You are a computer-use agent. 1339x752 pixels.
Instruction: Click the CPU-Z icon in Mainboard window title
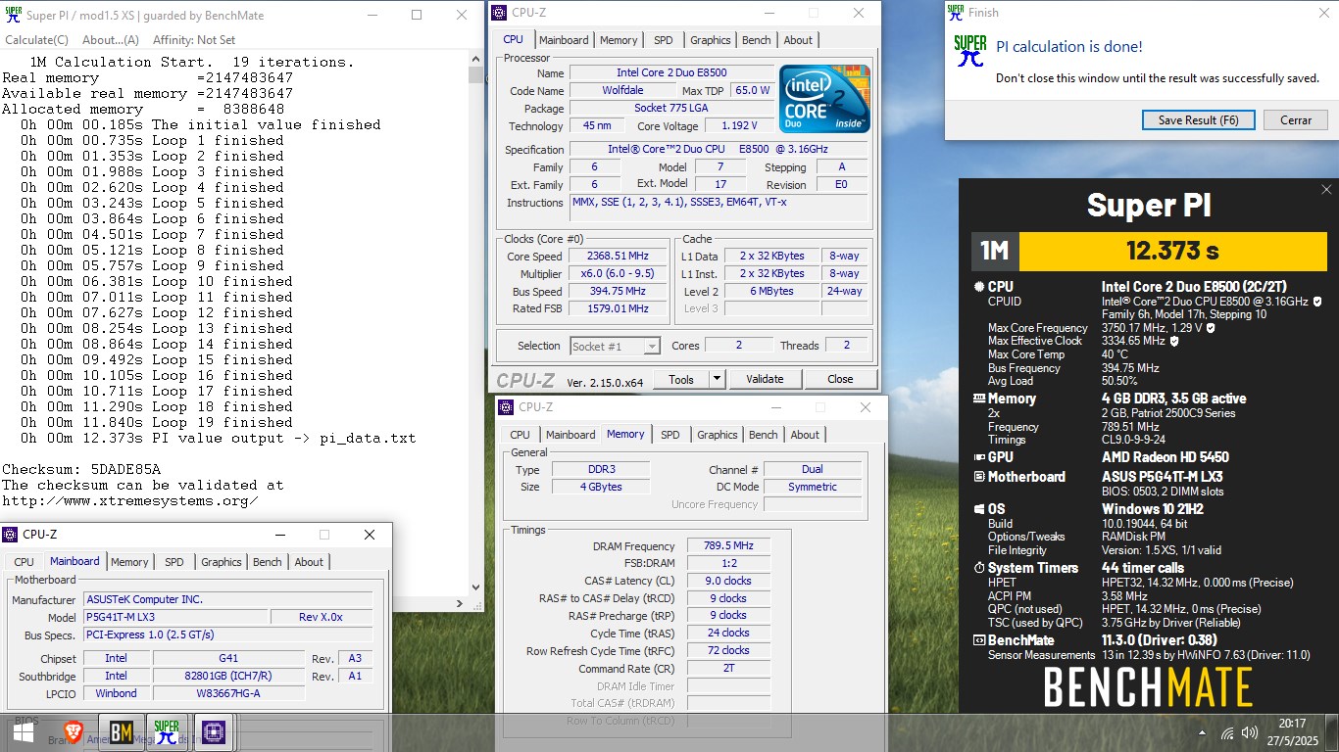11,535
